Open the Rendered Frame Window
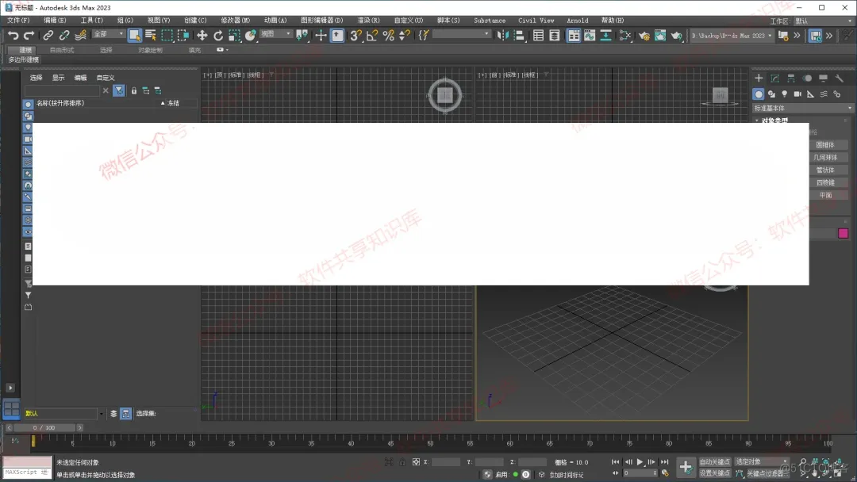This screenshot has height=482, width=857. [660, 36]
